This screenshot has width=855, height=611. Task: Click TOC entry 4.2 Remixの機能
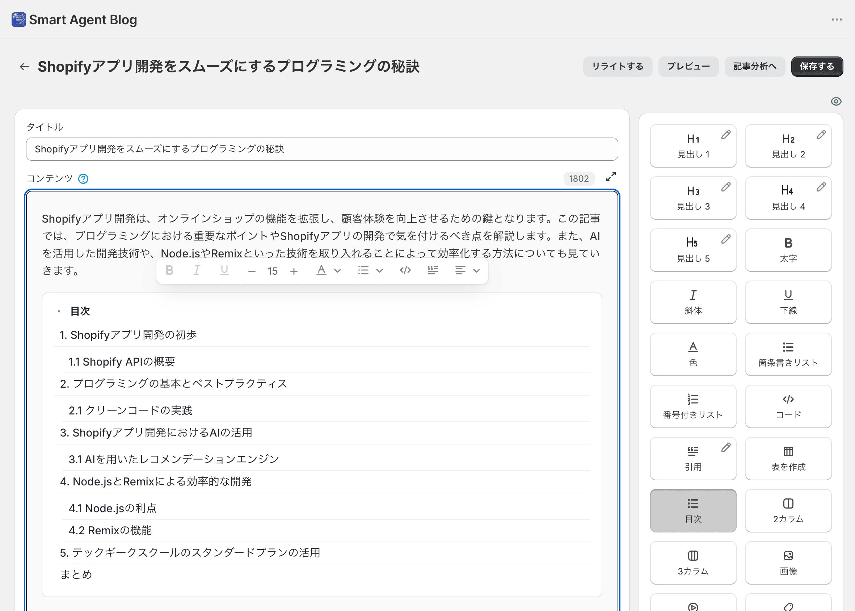click(x=110, y=531)
